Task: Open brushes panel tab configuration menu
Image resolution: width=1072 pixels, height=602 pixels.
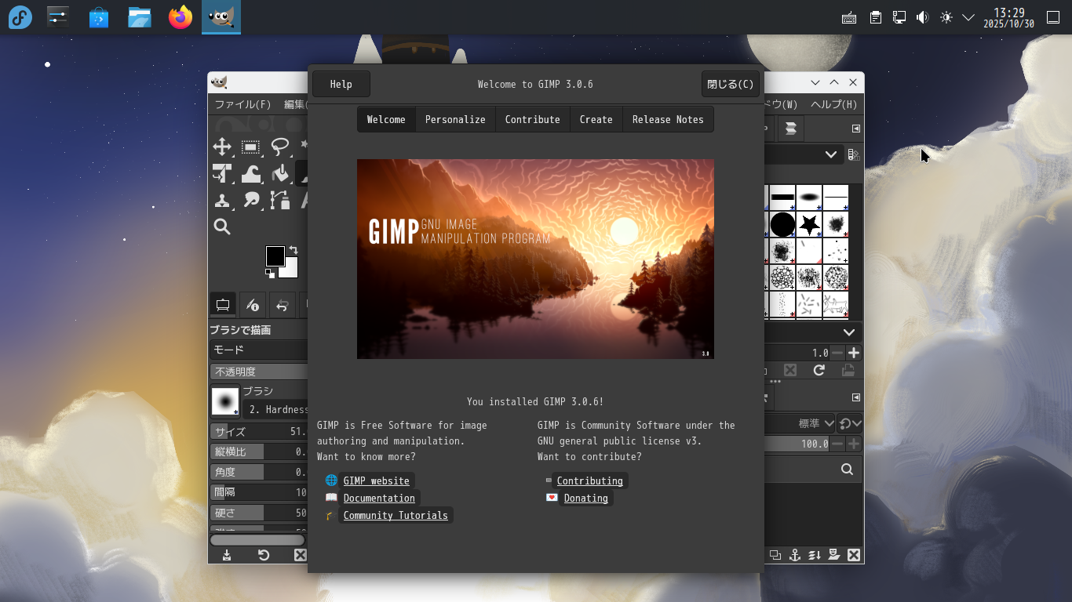Action: 856,129
